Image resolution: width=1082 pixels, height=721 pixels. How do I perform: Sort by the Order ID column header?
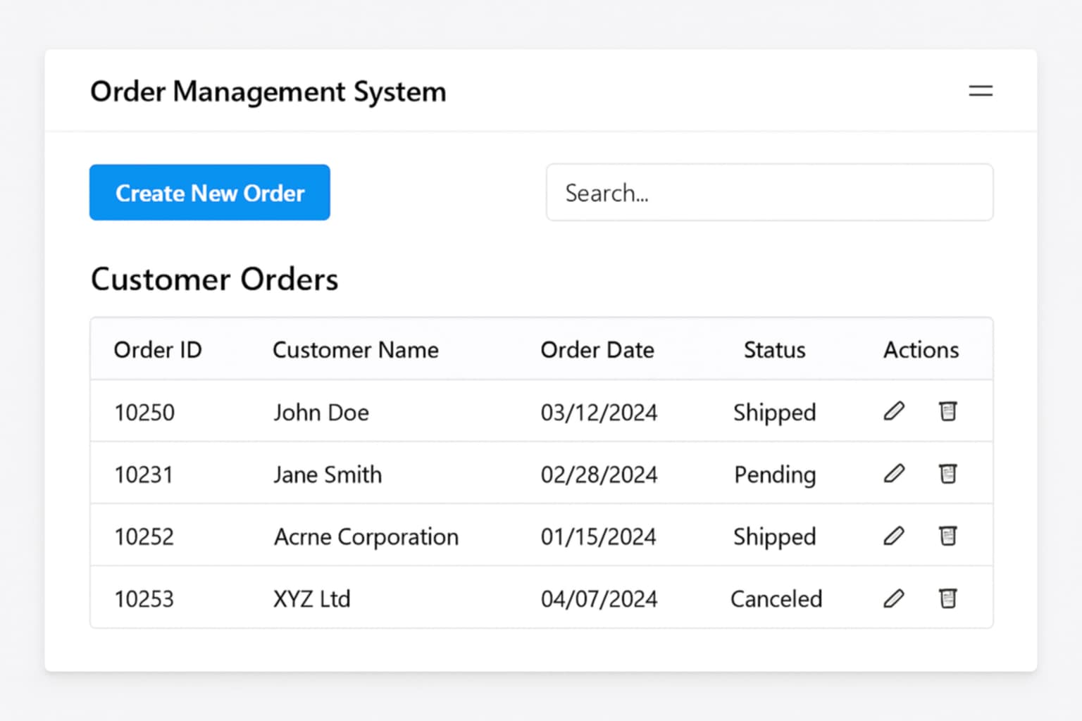(158, 349)
